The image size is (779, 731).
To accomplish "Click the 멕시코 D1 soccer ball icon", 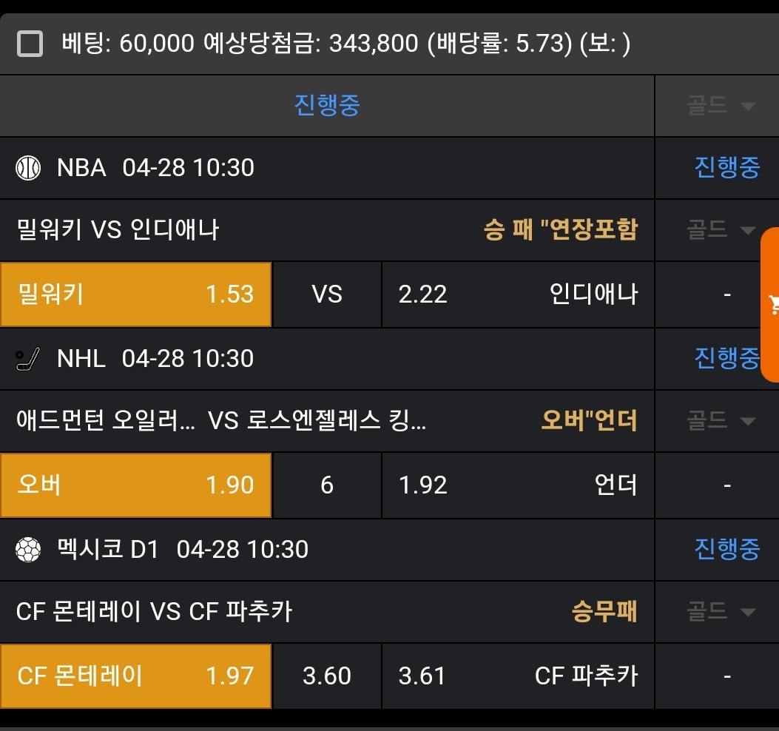I will [28, 550].
